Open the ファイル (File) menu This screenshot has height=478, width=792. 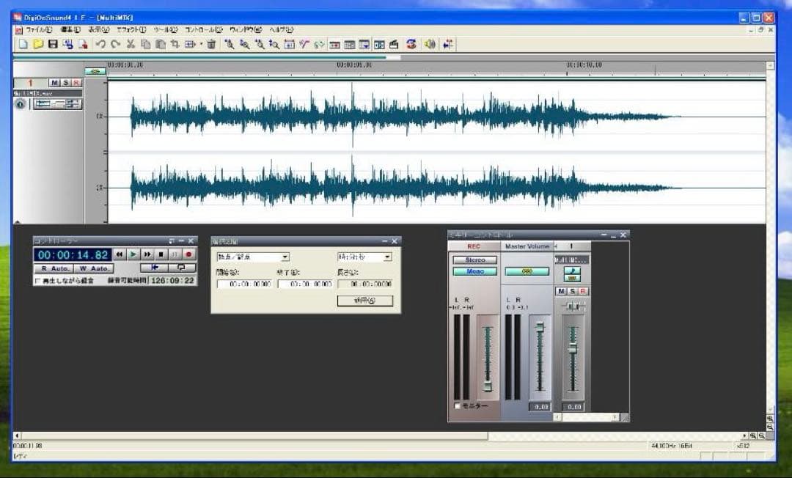click(x=38, y=30)
